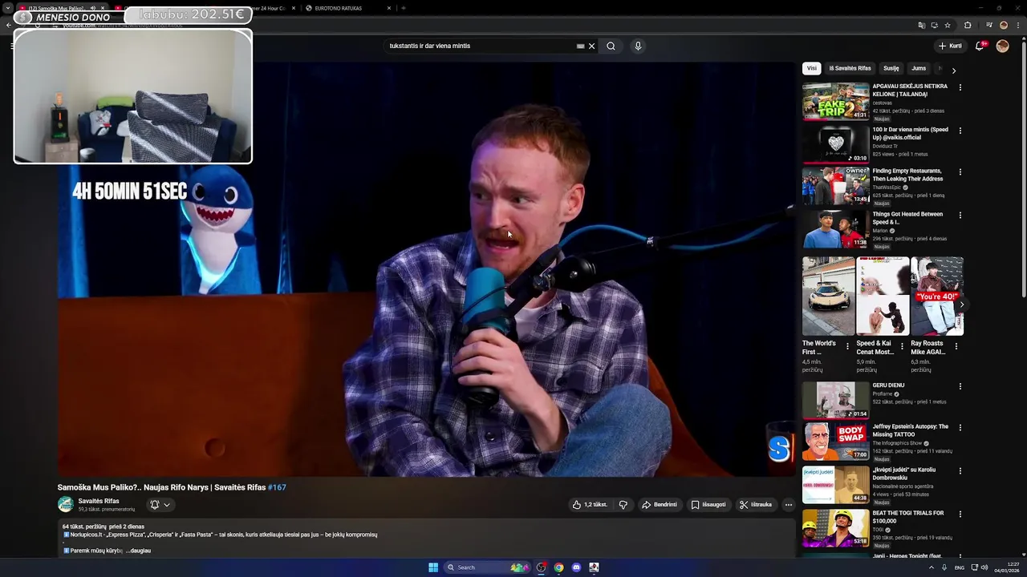This screenshot has width=1027, height=577.
Task: Open Savaitės Rifas channel avatar
Action: (66, 505)
